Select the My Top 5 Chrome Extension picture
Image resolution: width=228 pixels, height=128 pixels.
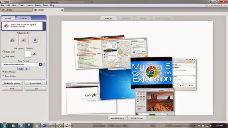tap(152, 73)
